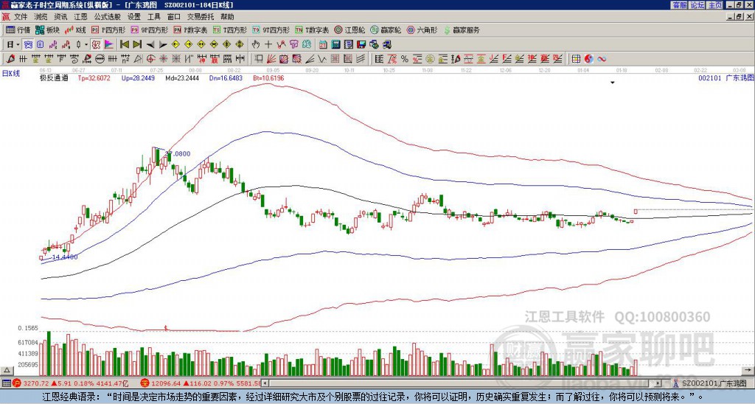Open the 公式选股 menu
This screenshot has height=404, width=755.
click(108, 17)
